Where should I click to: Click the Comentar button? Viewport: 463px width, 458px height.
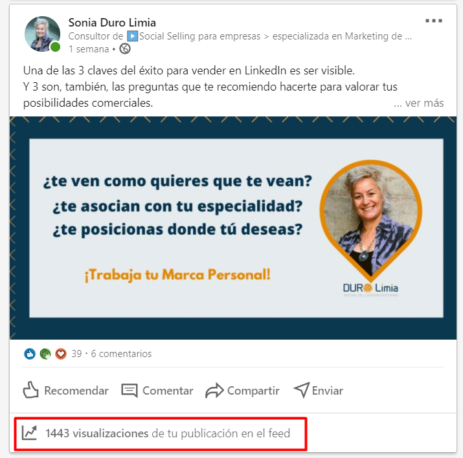point(157,391)
